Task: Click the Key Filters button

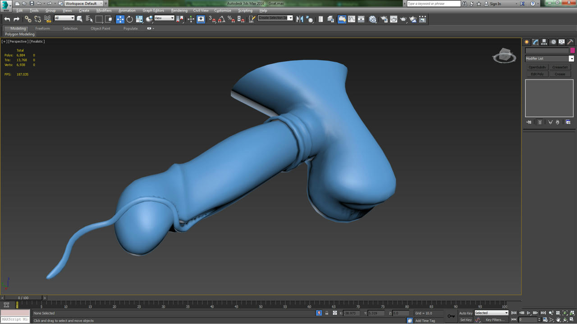Action: point(495,320)
